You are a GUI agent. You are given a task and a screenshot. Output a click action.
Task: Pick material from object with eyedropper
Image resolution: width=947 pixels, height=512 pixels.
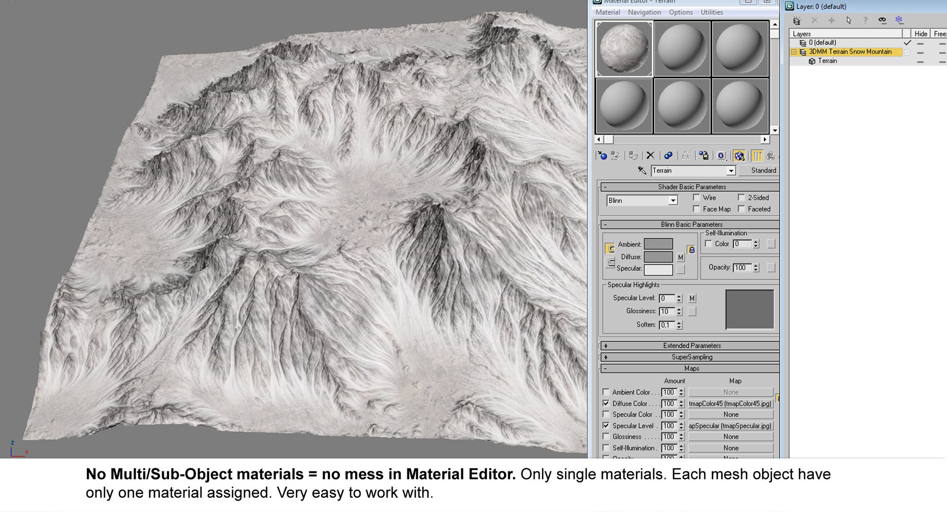coord(642,170)
